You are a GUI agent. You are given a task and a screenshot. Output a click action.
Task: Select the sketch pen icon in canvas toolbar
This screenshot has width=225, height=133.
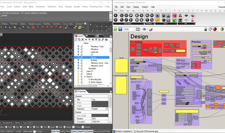pos(151,29)
